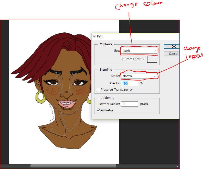Image resolution: width=203 pixels, height=169 pixels.
Task: Expand the Custom Pattern picker arrow
Action: pyautogui.click(x=155, y=59)
